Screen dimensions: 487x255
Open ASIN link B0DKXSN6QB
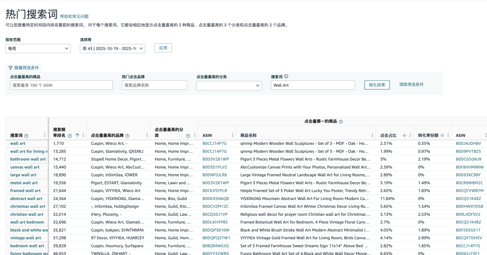(216, 199)
